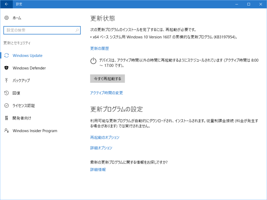The width and height of the screenshot is (267, 200).
Task: Open the 回復 section
Action: pos(16,93)
